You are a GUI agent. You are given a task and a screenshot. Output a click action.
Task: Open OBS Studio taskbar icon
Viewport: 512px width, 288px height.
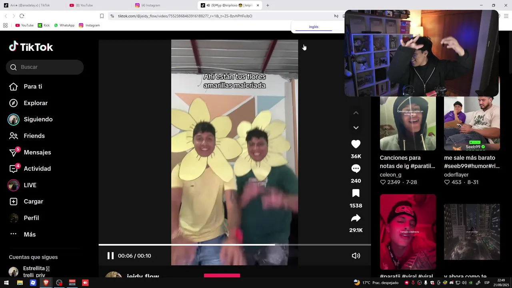click(x=59, y=283)
